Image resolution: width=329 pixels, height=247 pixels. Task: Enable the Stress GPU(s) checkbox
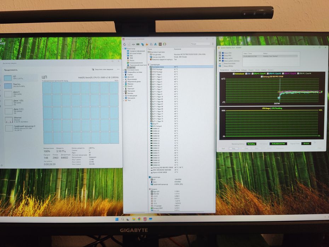point(223,66)
